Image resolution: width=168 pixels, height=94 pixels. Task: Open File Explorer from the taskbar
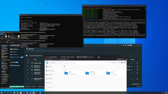coord(14,93)
